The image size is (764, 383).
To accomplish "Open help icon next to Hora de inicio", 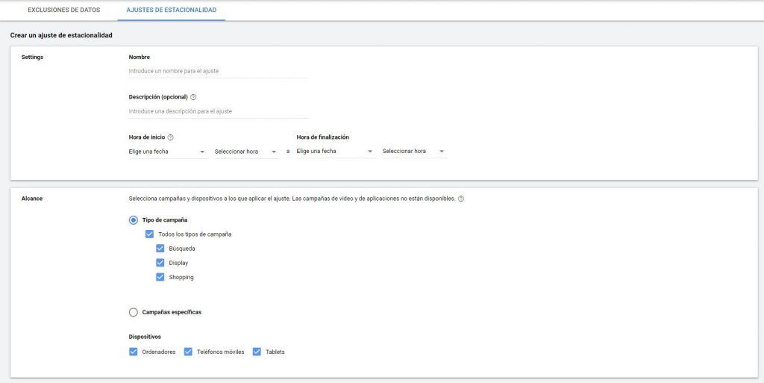I will click(x=171, y=137).
